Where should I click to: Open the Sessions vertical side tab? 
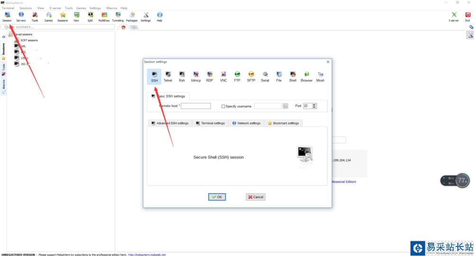(x=4, y=51)
